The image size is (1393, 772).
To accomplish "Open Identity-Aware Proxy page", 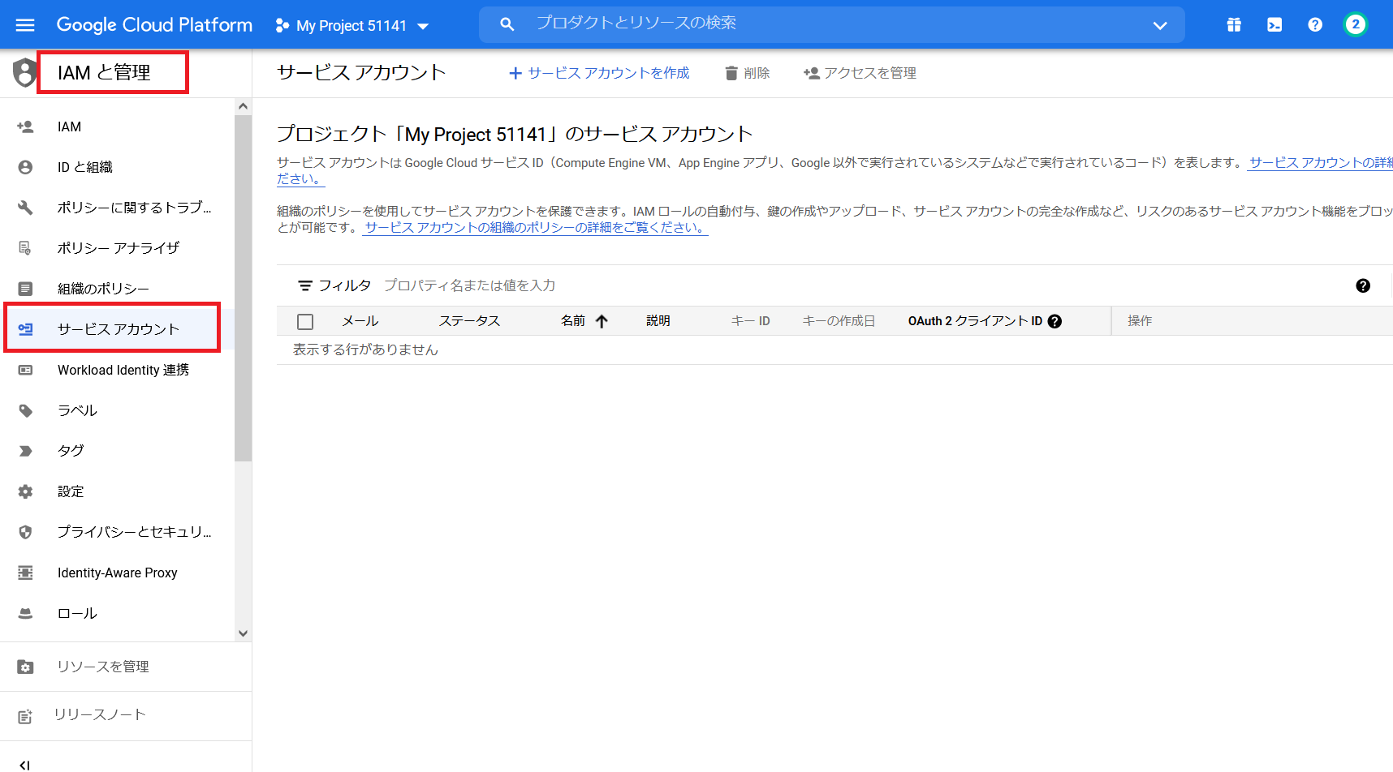I will coord(118,573).
